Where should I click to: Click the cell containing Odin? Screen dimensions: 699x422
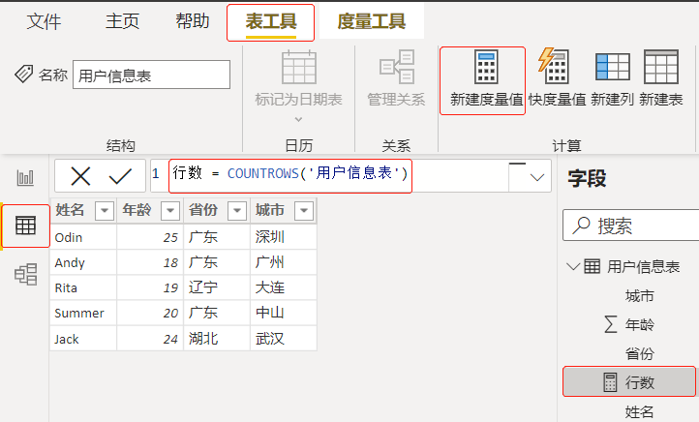83,237
